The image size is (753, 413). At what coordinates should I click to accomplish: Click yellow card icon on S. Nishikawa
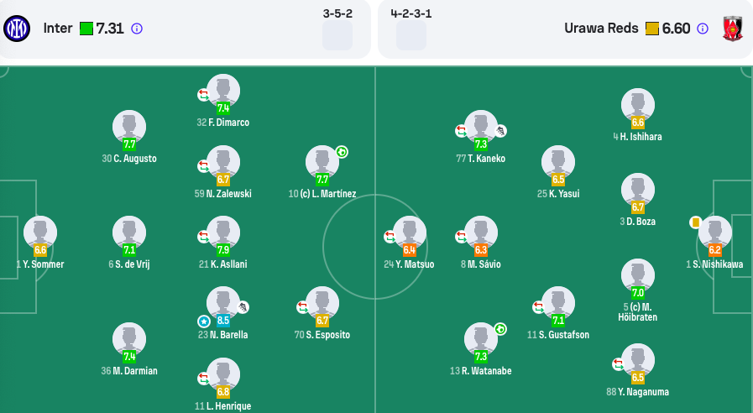(695, 222)
